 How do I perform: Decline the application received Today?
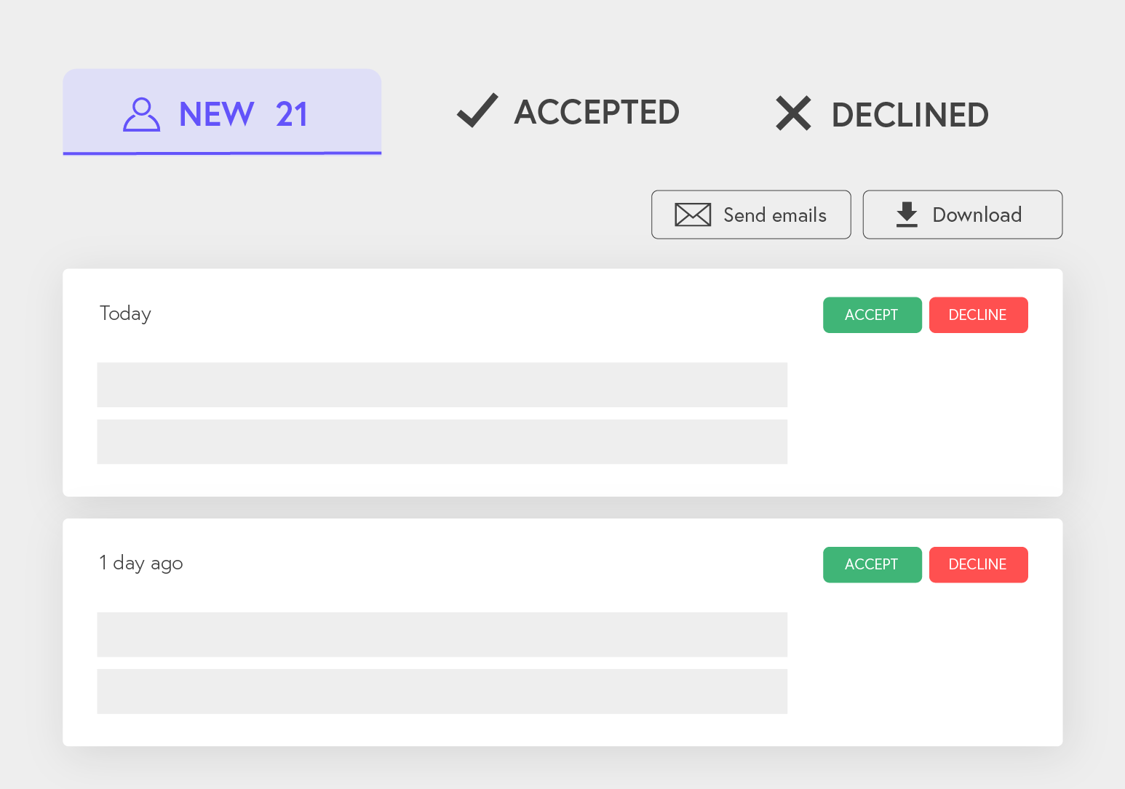pyautogui.click(x=979, y=315)
